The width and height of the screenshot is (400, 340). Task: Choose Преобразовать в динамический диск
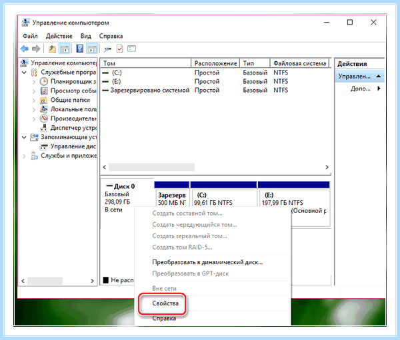207,262
